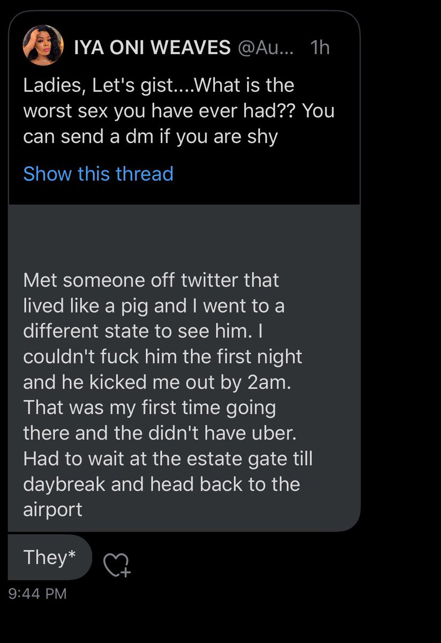Tap the 'Met someone off twitter' message text

pyautogui.click(x=151, y=279)
